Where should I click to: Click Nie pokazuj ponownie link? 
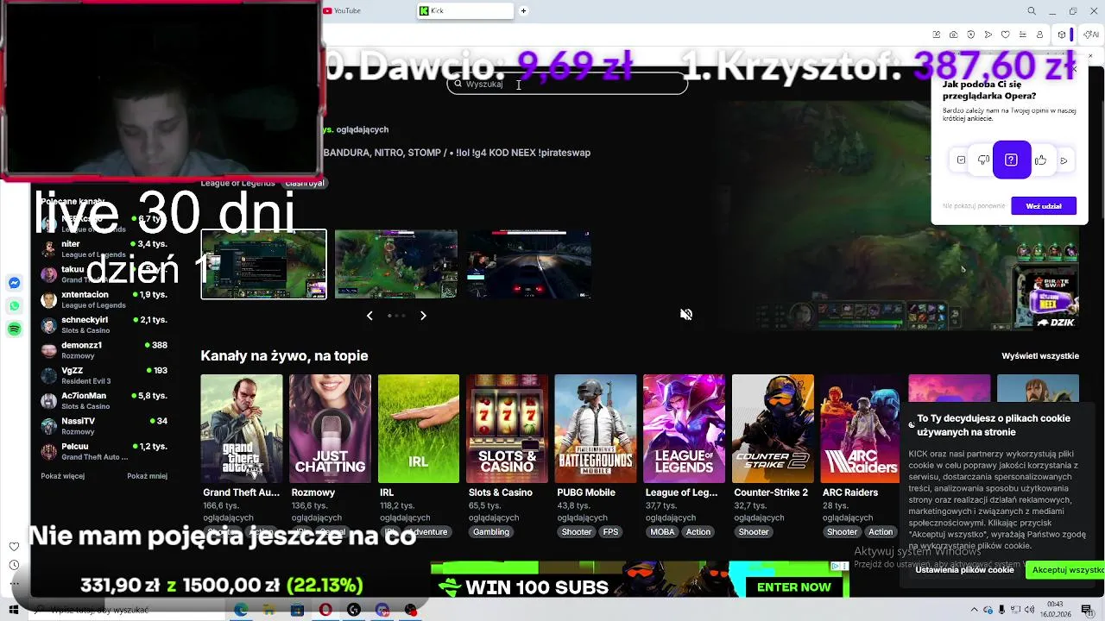point(974,206)
